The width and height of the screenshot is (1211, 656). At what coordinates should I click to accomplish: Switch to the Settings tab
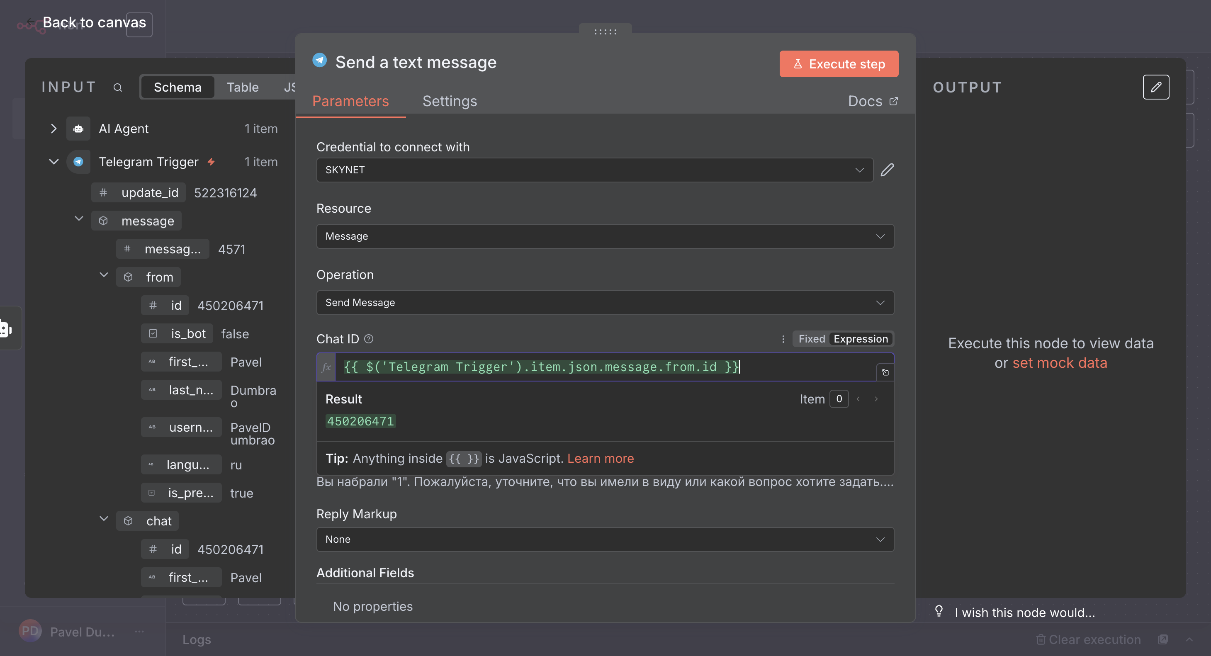(450, 101)
